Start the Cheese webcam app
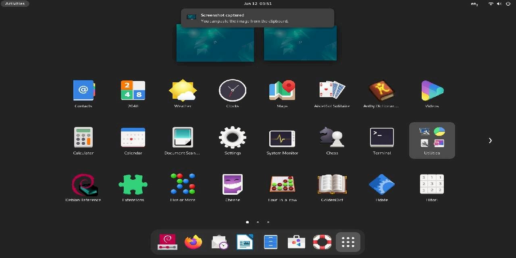Screen dimensions: 516x258 tap(232, 184)
